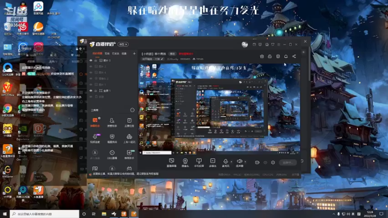Click the gift box icon above preview
The height and width of the screenshot is (218, 388).
[262, 56]
